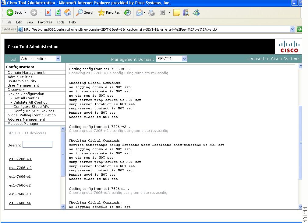This screenshot has width=308, height=223.
Task: Open the Edit with Word dropdown arrow
Action: [x=169, y=13]
